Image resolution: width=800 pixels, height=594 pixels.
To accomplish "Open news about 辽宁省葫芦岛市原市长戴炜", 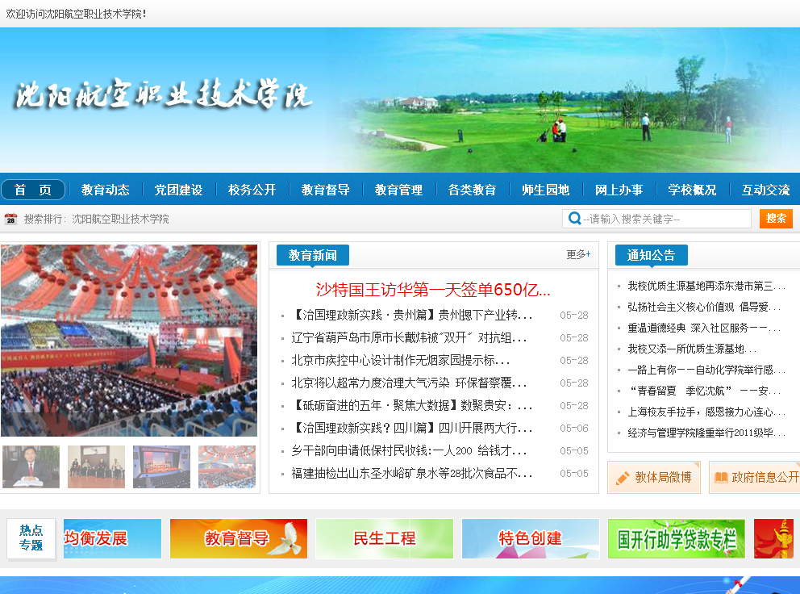I will [x=409, y=338].
